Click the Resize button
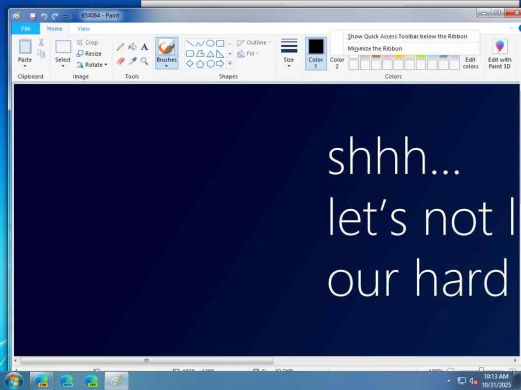 89,53
